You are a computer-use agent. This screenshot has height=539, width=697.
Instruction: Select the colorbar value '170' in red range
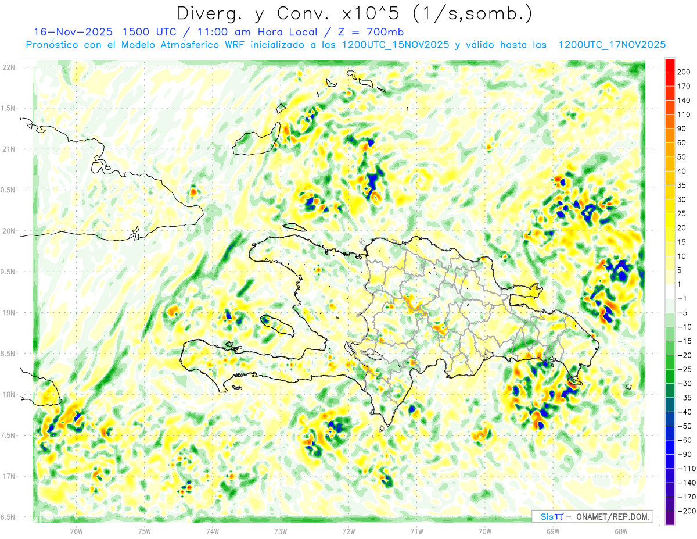(684, 86)
